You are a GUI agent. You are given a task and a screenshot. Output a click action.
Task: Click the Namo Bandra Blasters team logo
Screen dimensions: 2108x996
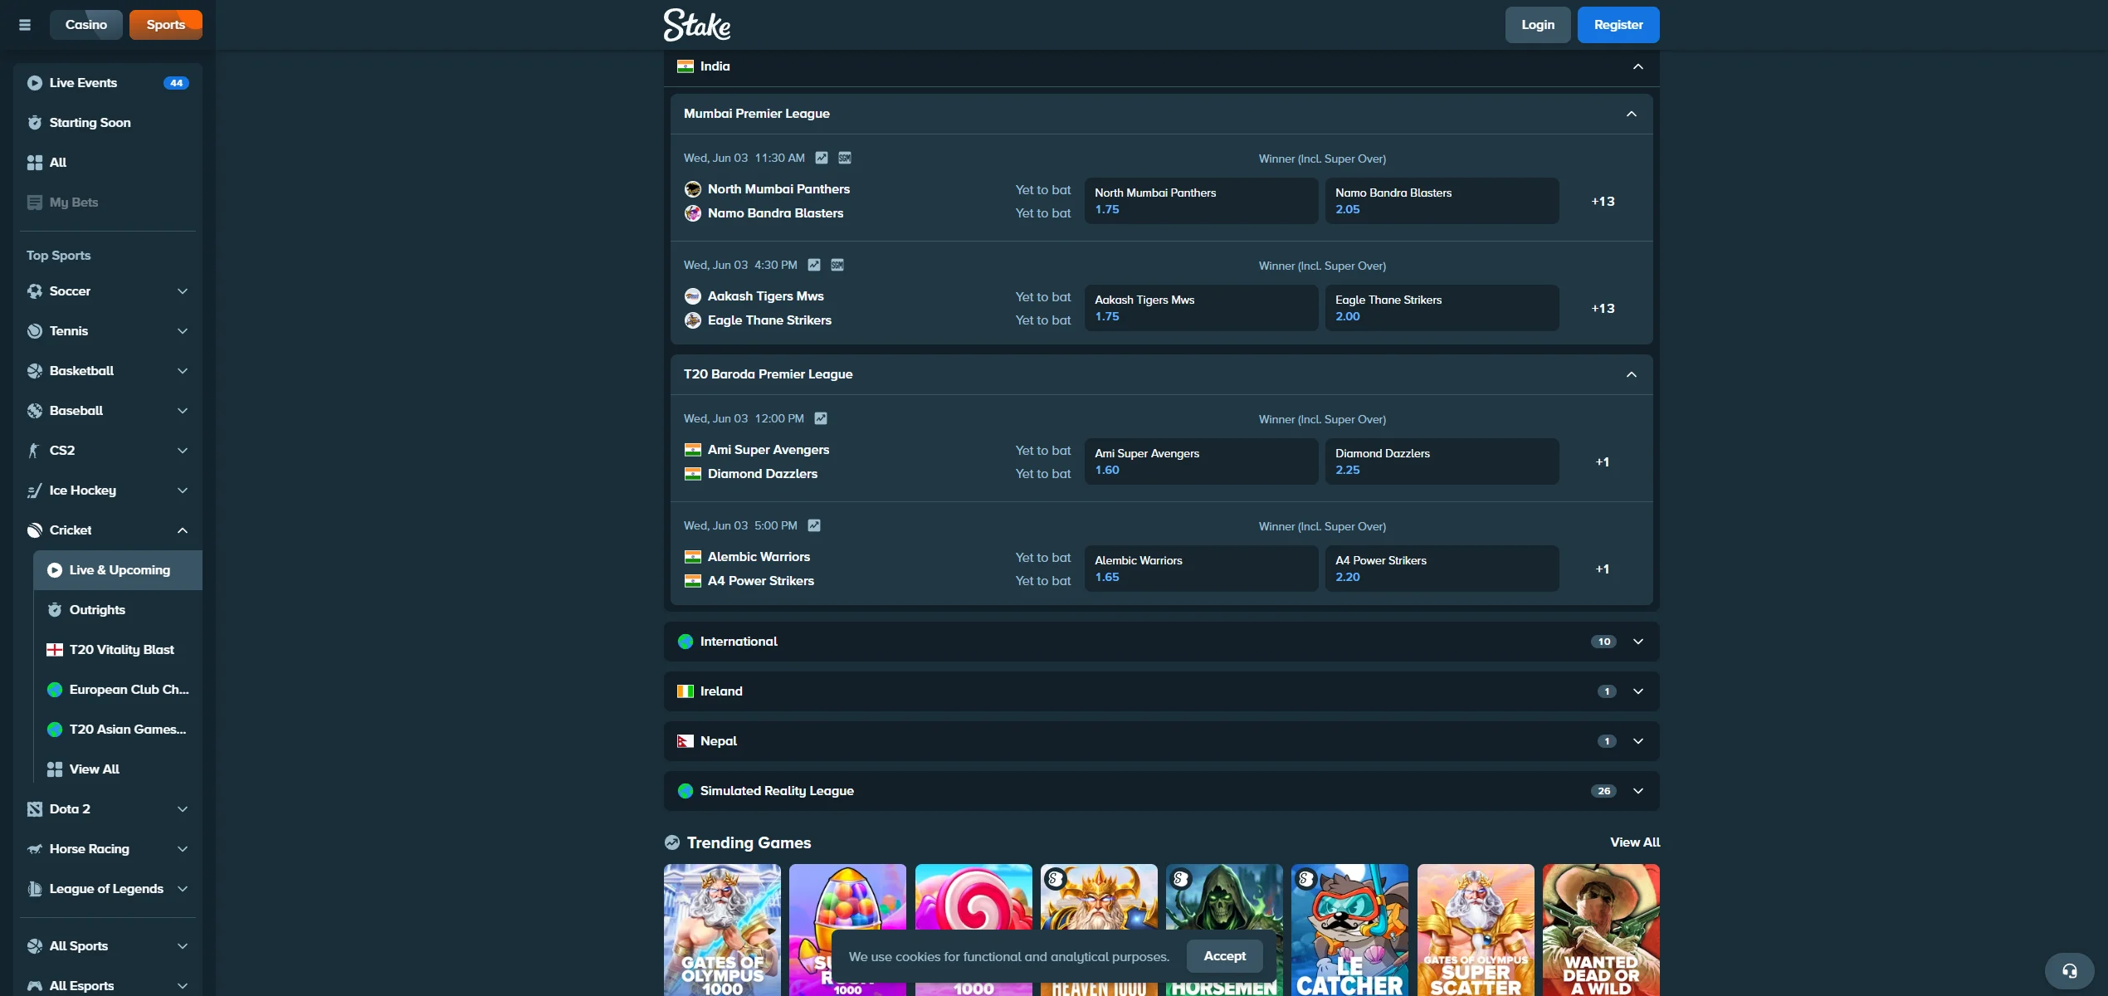tap(693, 213)
